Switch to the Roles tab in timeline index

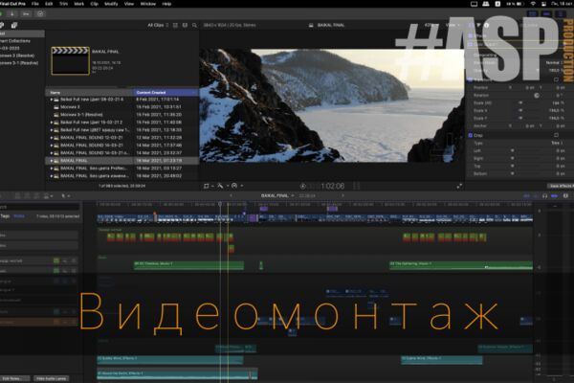coord(19,216)
